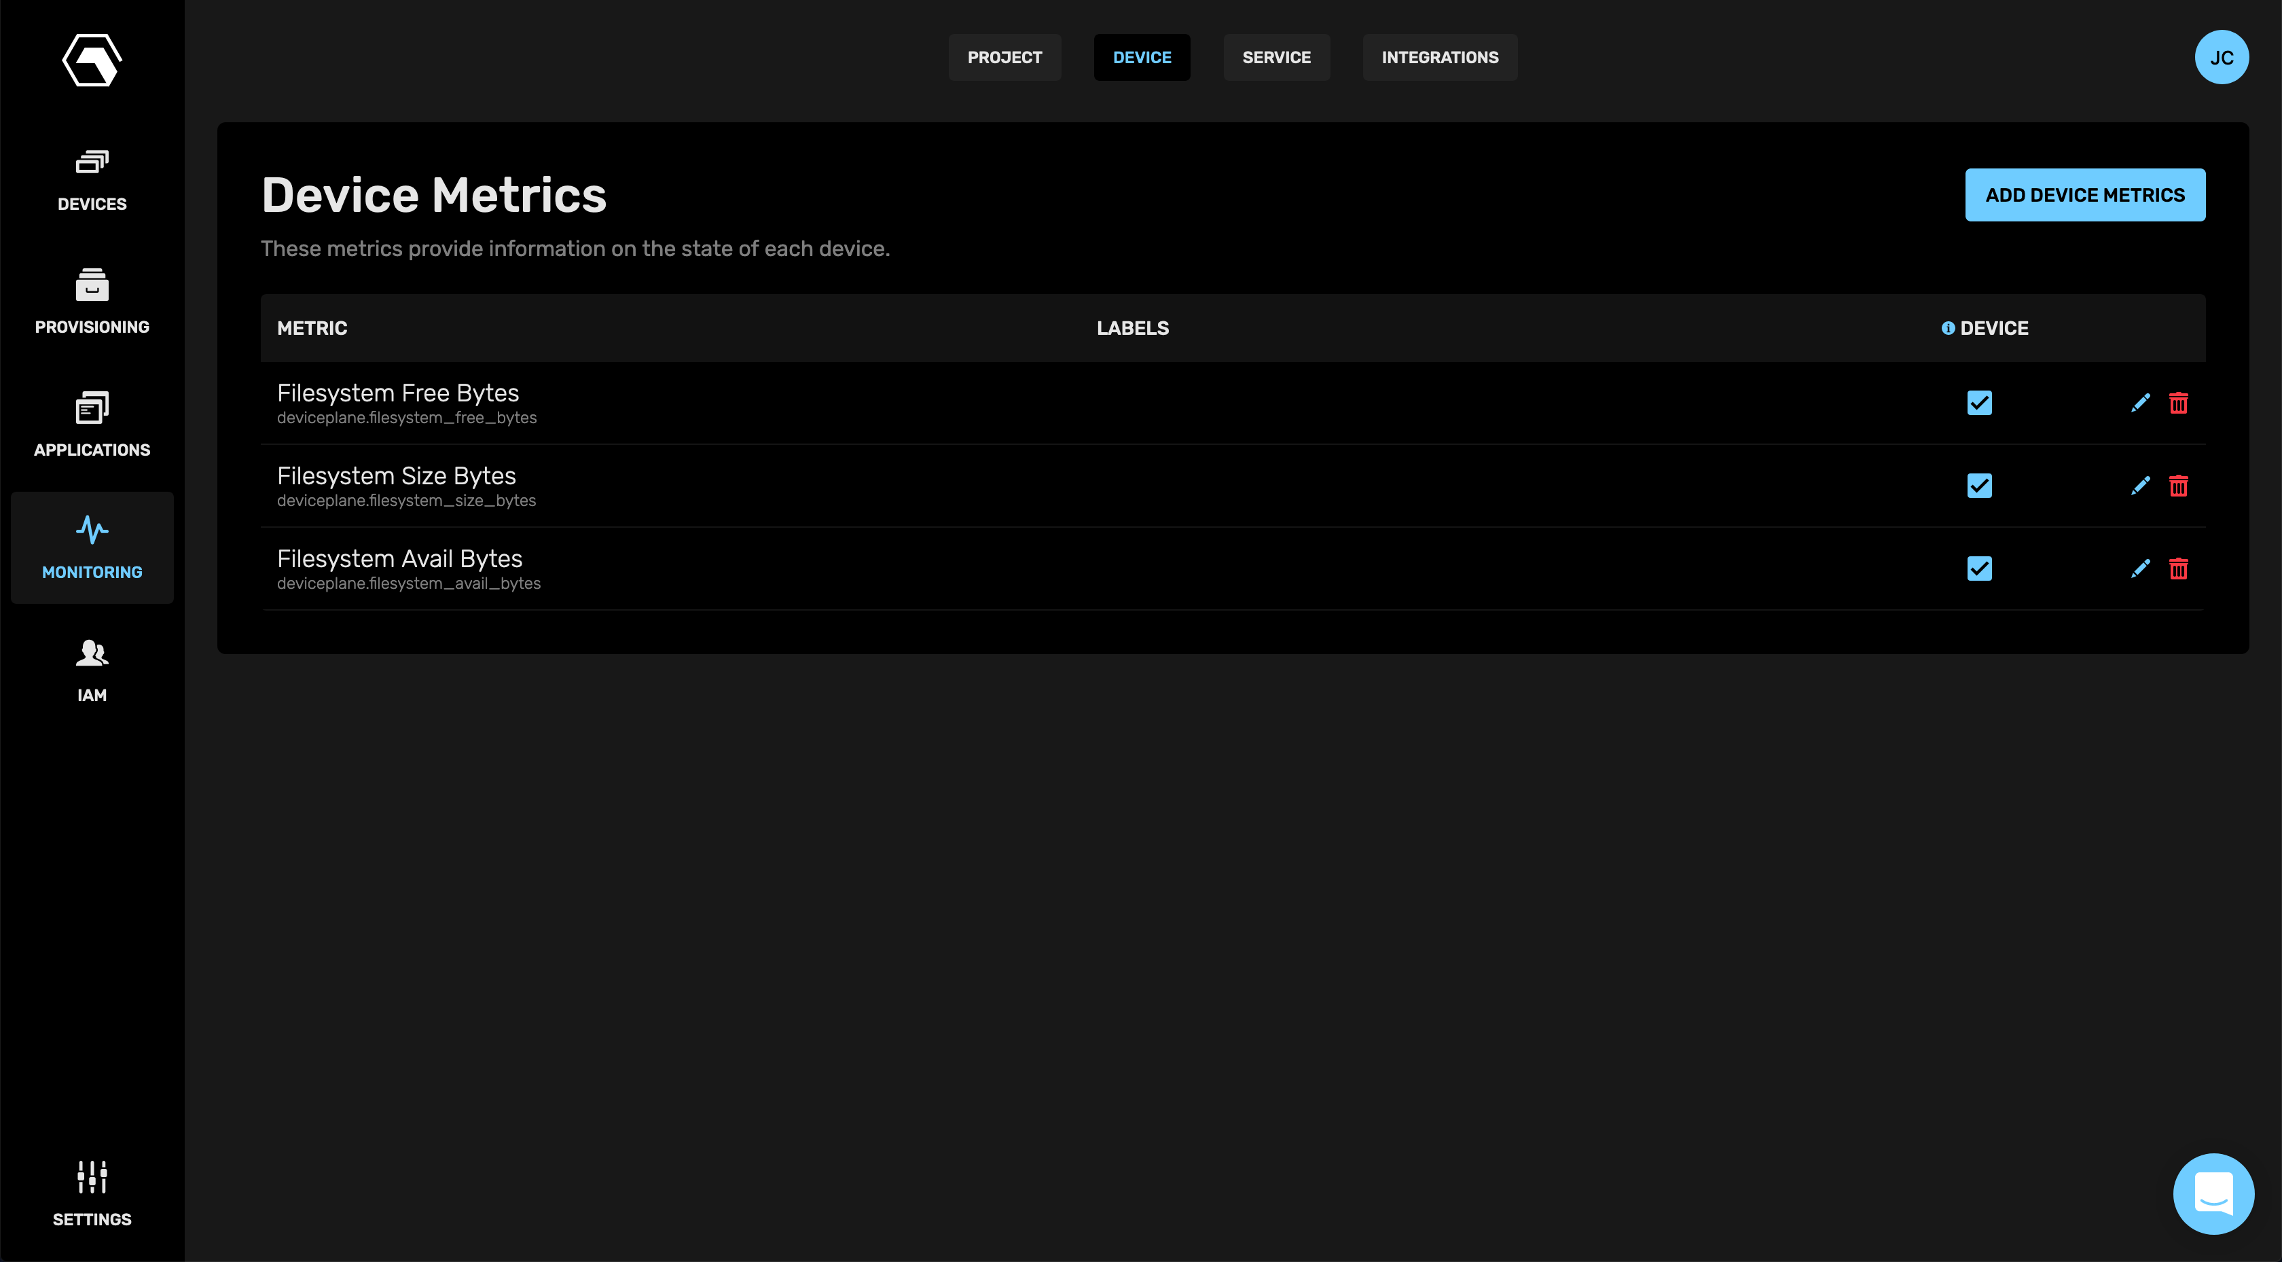Open IAM from the sidebar
Screen dimensions: 2282x1262
point(92,671)
